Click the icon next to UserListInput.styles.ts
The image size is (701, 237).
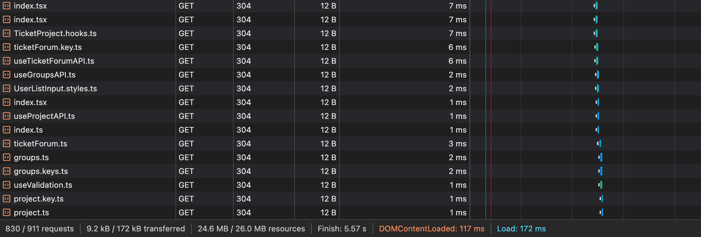click(7, 88)
